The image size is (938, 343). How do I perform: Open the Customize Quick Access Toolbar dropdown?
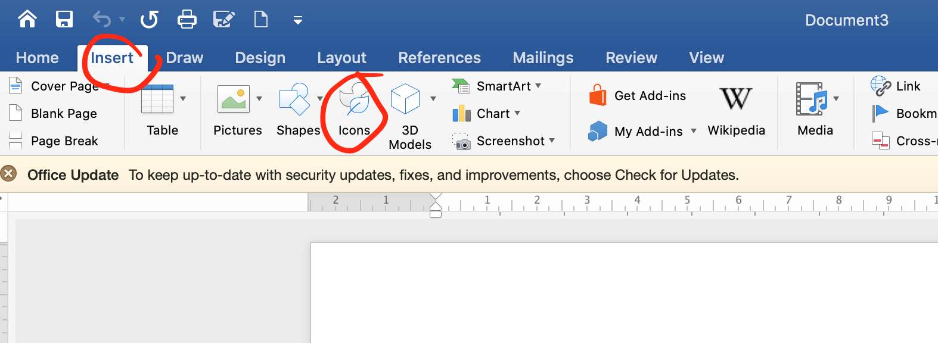tap(298, 21)
